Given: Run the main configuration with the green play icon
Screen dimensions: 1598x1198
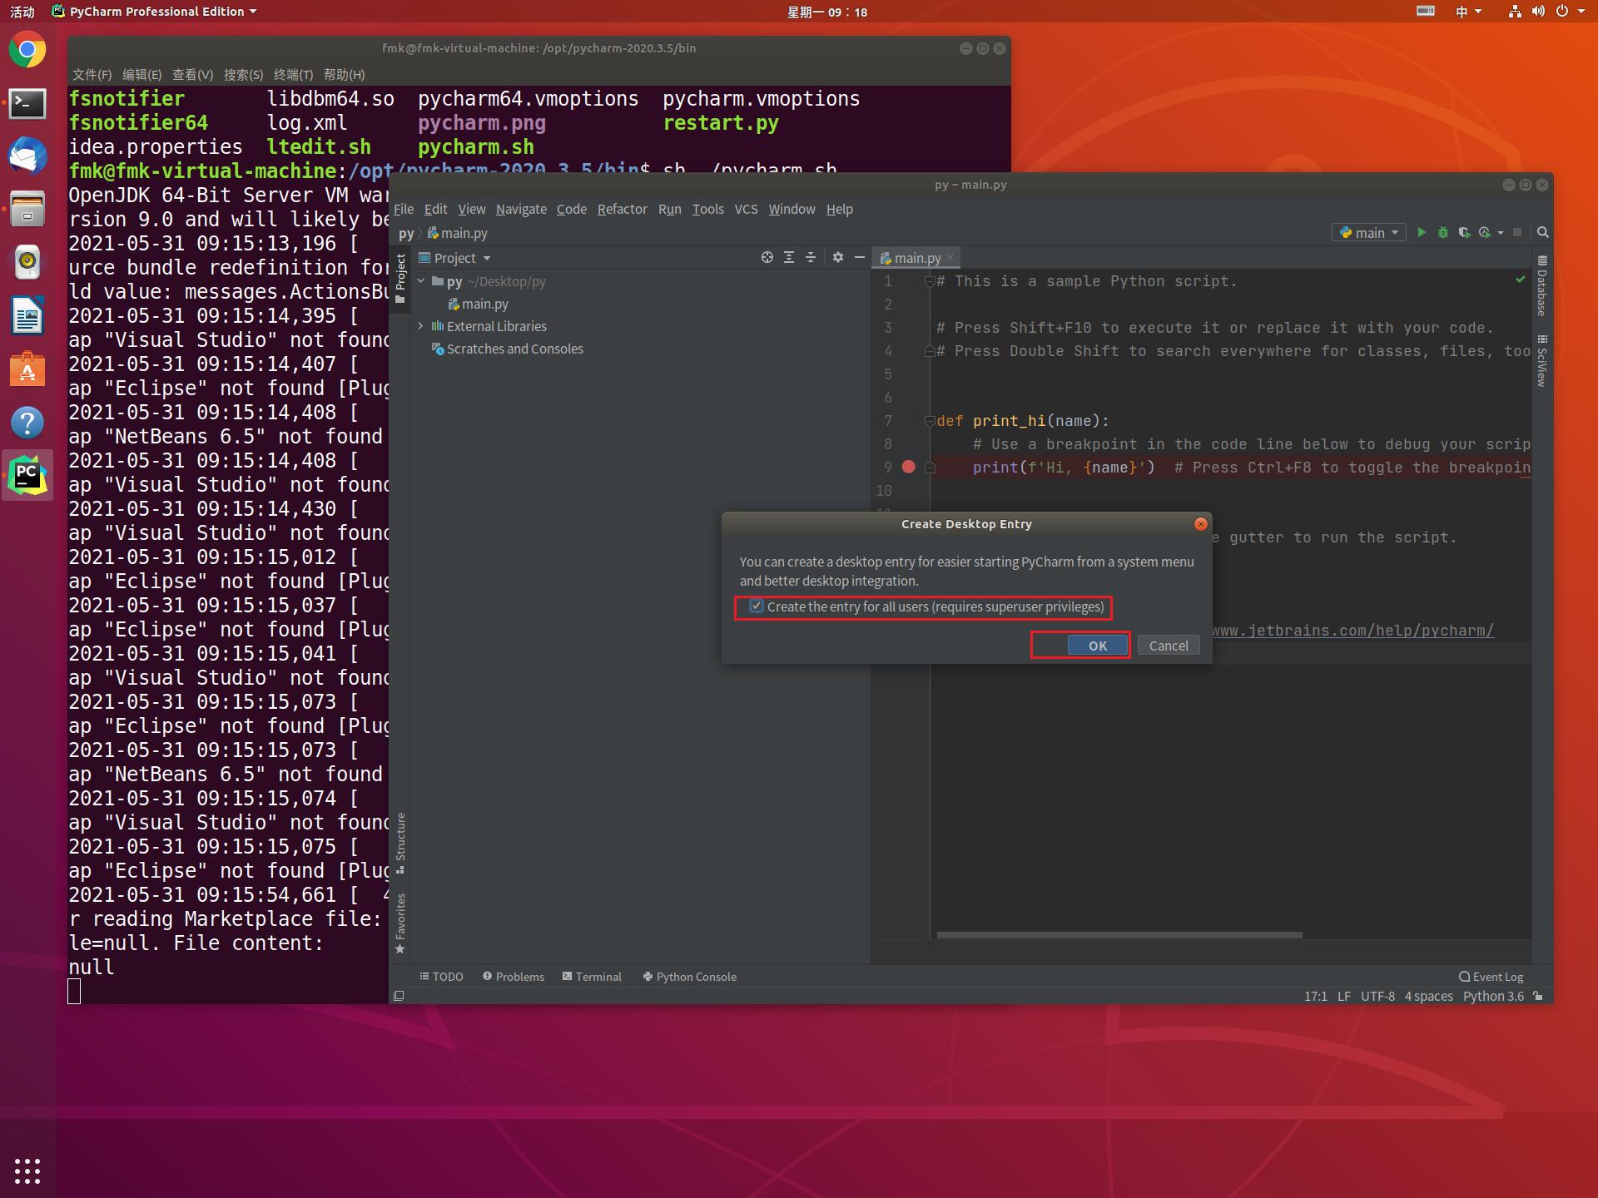Looking at the screenshot, I should (x=1422, y=233).
